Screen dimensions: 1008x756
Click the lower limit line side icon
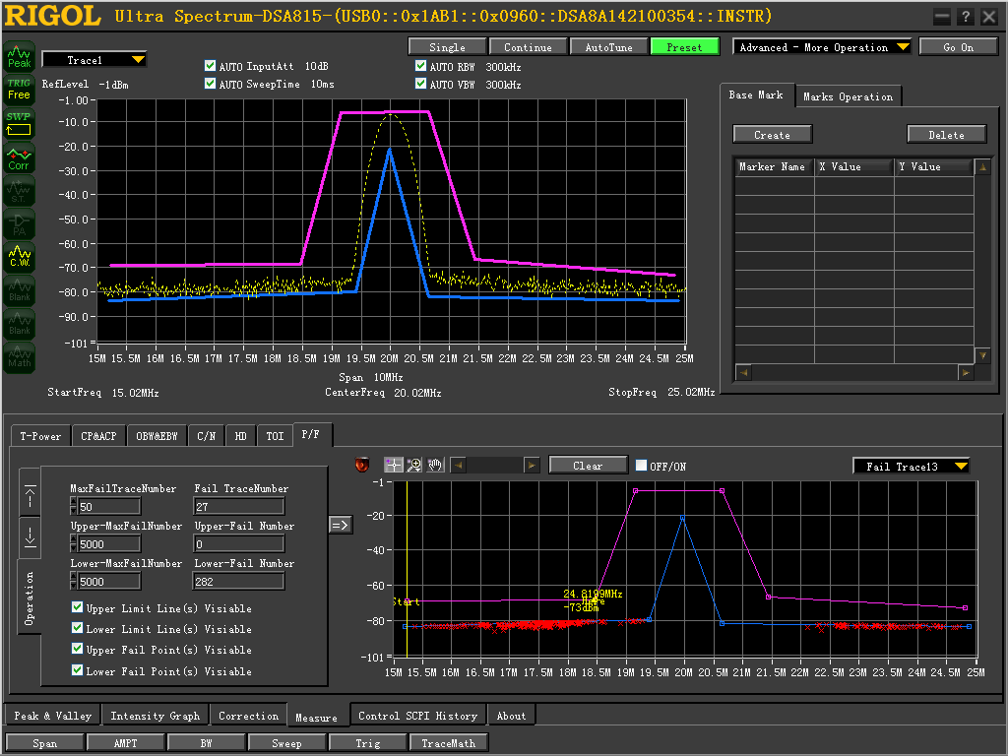click(31, 536)
